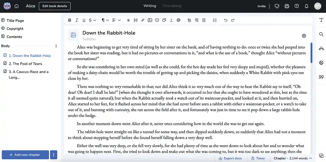This screenshot has height=162, width=326.
Task: Open smart quotes panel icon
Action: (321, 77)
